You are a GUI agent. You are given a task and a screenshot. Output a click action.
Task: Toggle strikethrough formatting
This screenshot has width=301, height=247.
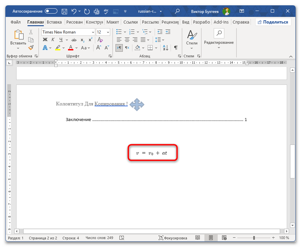point(74,40)
